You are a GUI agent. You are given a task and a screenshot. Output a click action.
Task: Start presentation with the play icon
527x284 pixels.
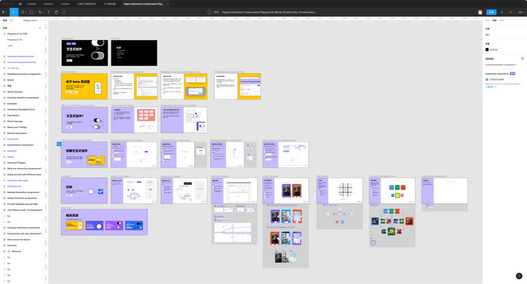point(502,12)
